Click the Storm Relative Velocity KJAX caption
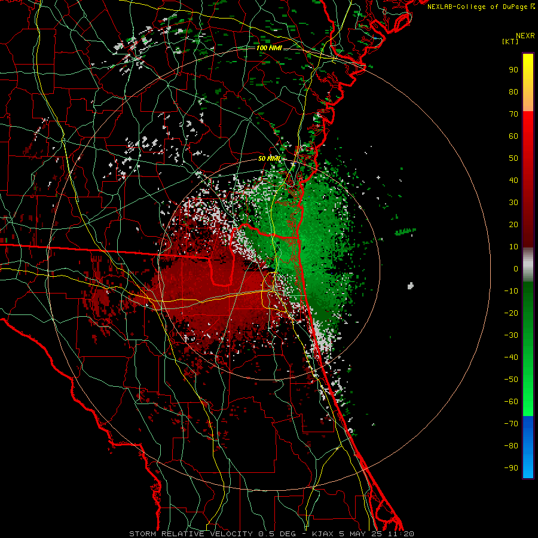Image resolution: width=538 pixels, height=538 pixels. [271, 534]
